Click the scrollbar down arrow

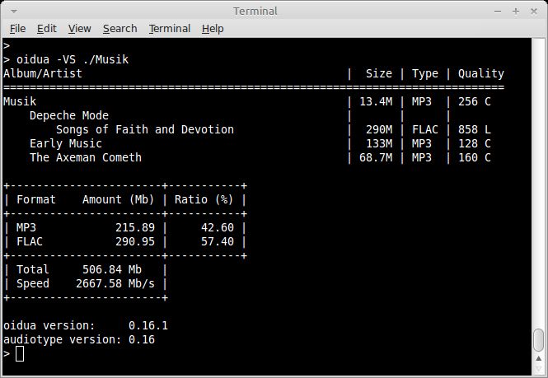tap(539, 369)
